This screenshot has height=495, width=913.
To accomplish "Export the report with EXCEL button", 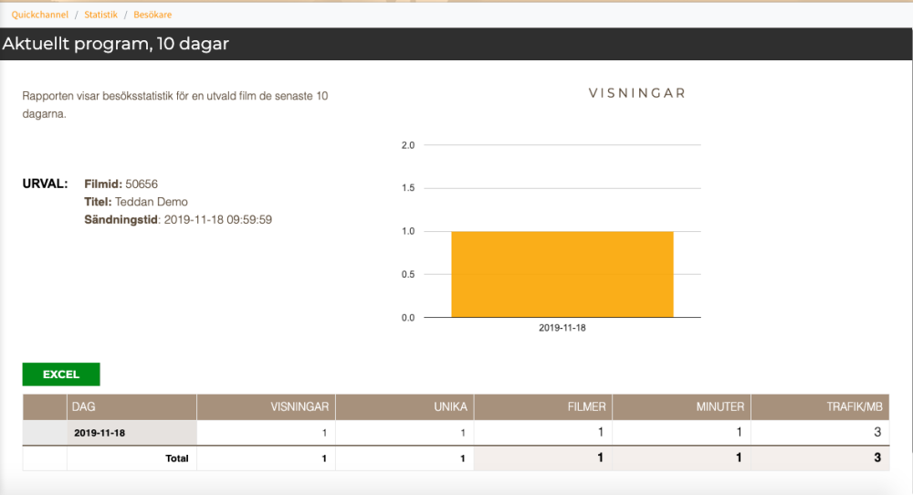I will (x=61, y=374).
